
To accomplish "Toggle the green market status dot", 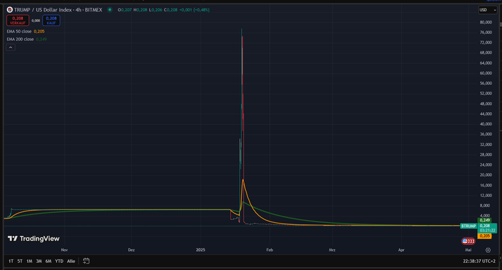I will (x=110, y=10).
